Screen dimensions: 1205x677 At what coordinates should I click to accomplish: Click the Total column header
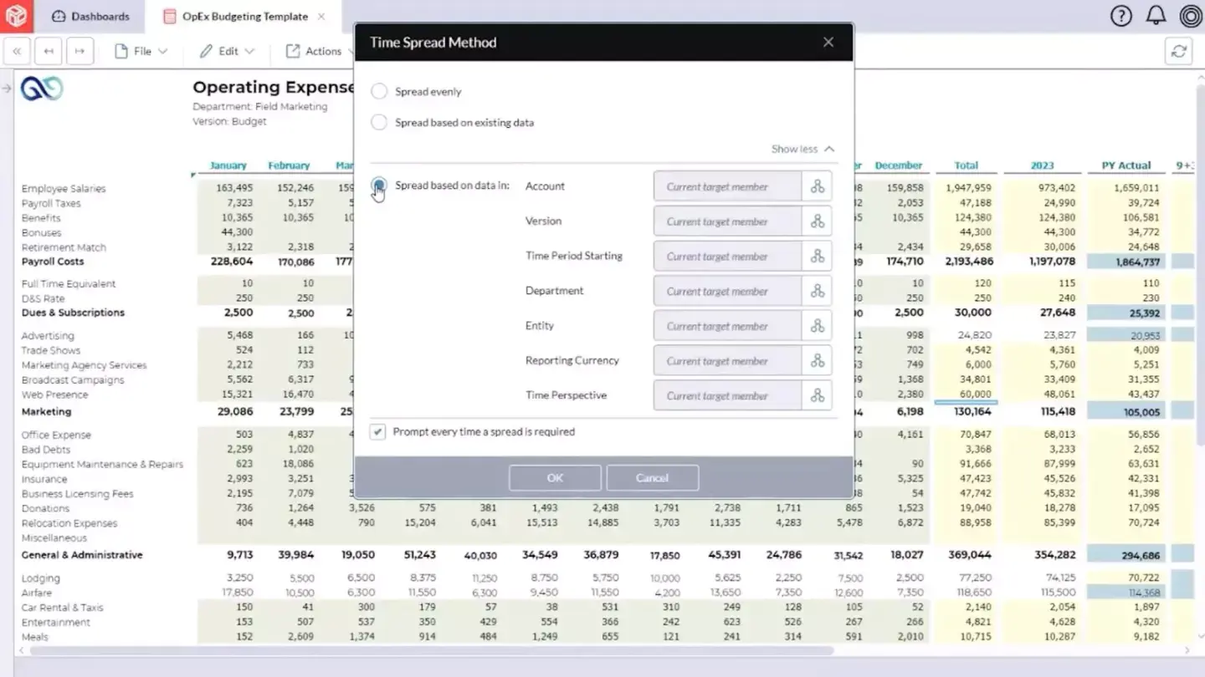966,165
